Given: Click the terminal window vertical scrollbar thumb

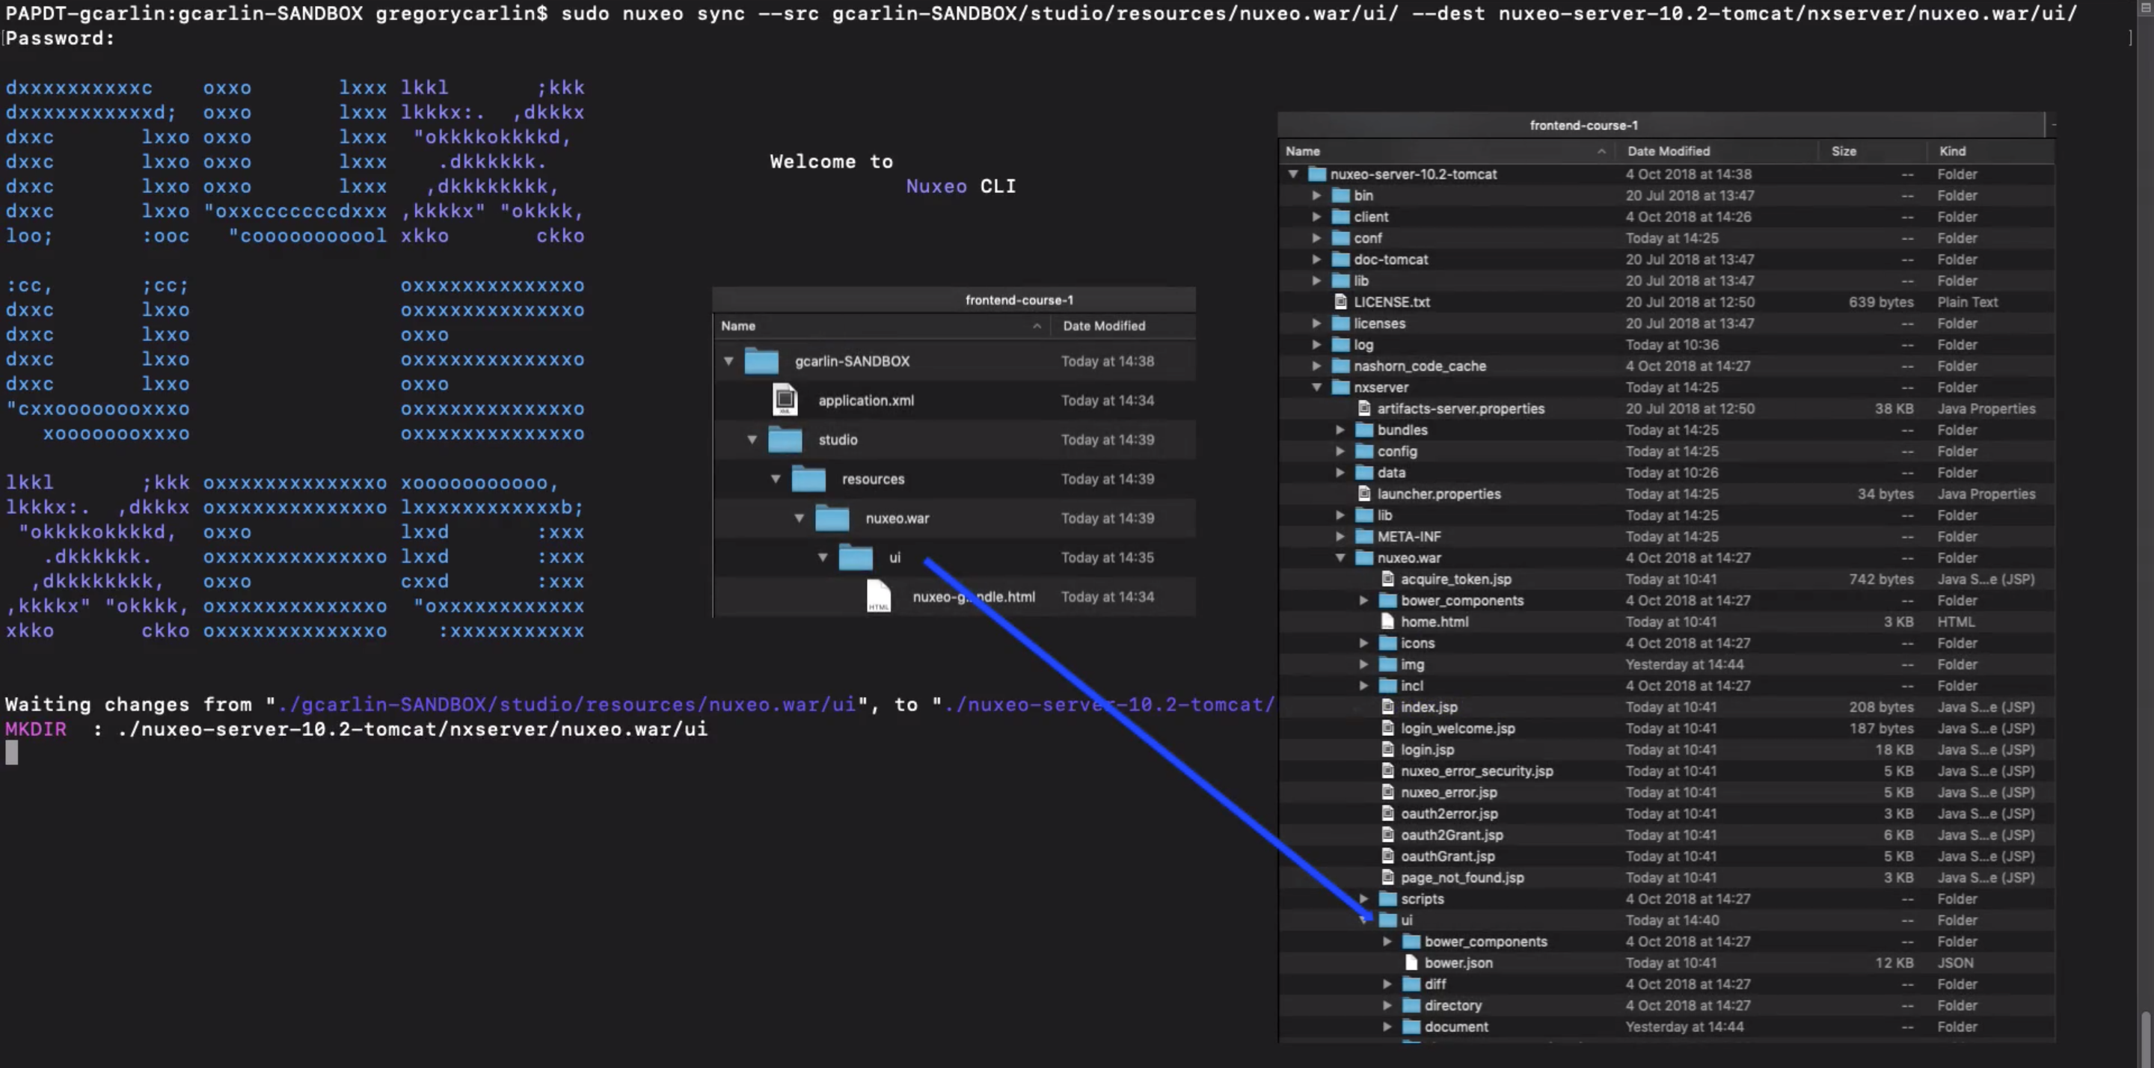Looking at the screenshot, I should [x=2146, y=1039].
